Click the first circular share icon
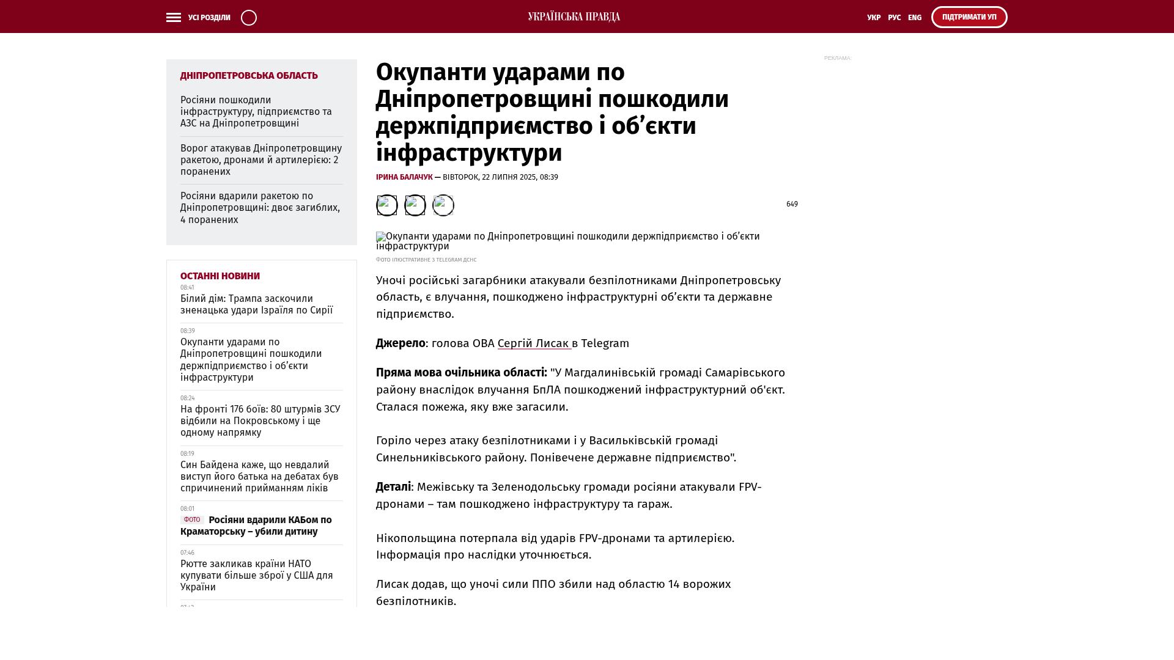1174x660 pixels. [x=386, y=205]
